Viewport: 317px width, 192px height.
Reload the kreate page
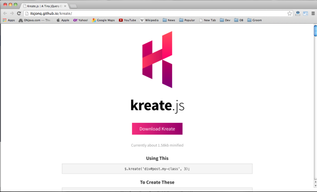point(19,13)
